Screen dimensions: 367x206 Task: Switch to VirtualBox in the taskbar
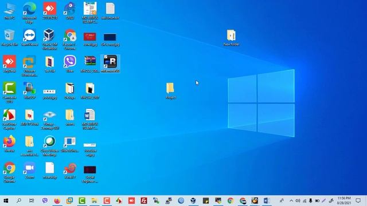tap(193, 201)
